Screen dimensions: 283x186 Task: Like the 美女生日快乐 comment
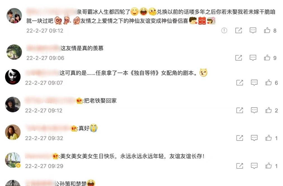click(x=268, y=166)
